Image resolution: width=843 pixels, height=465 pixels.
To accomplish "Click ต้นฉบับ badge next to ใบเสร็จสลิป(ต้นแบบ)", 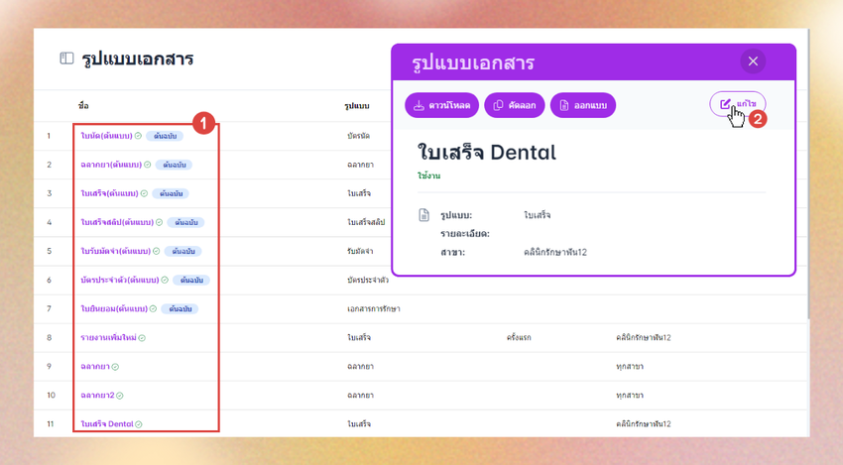I will [186, 222].
